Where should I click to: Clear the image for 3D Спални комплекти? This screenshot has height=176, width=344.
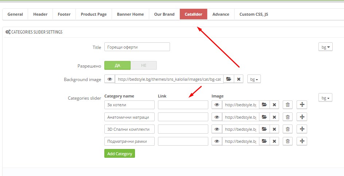274,129
